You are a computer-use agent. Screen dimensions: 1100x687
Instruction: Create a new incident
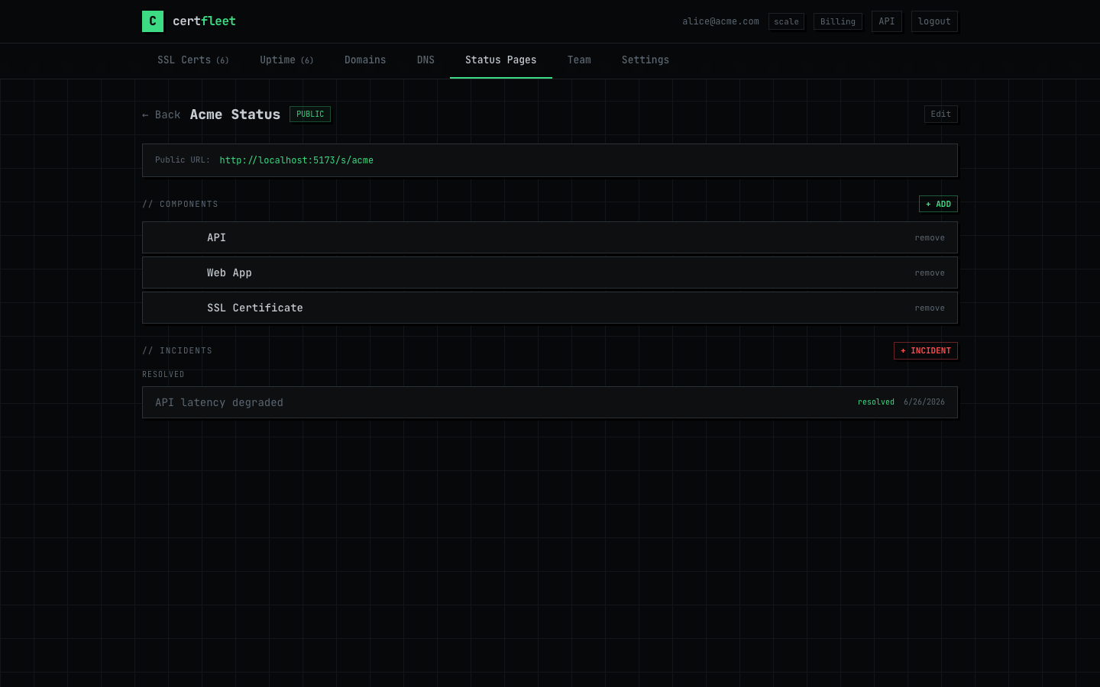(x=926, y=350)
